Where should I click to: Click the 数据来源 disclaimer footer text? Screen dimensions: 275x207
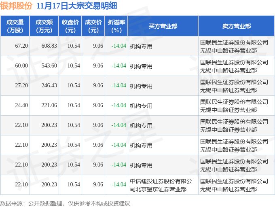(x=65, y=203)
